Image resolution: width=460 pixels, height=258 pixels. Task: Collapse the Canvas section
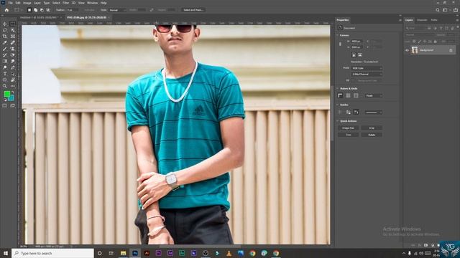click(x=337, y=35)
